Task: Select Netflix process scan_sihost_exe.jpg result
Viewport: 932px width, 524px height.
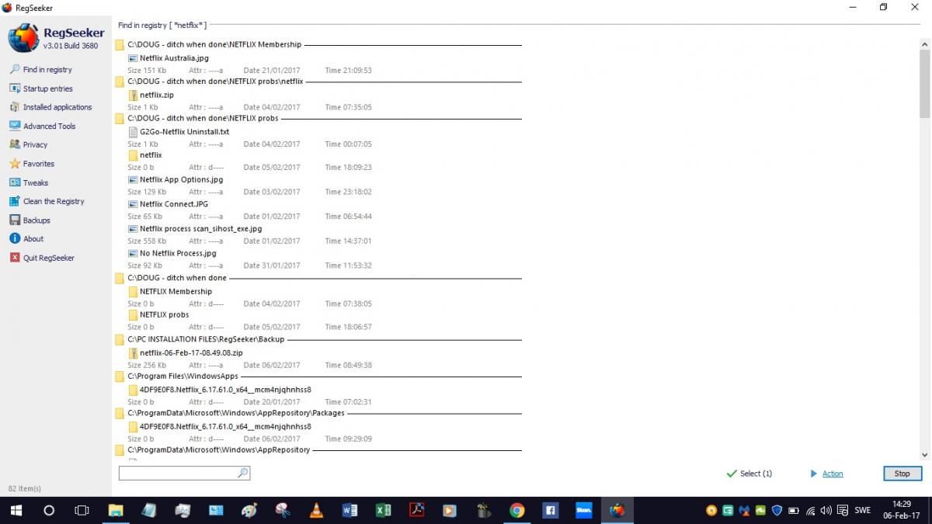Action: click(x=200, y=229)
